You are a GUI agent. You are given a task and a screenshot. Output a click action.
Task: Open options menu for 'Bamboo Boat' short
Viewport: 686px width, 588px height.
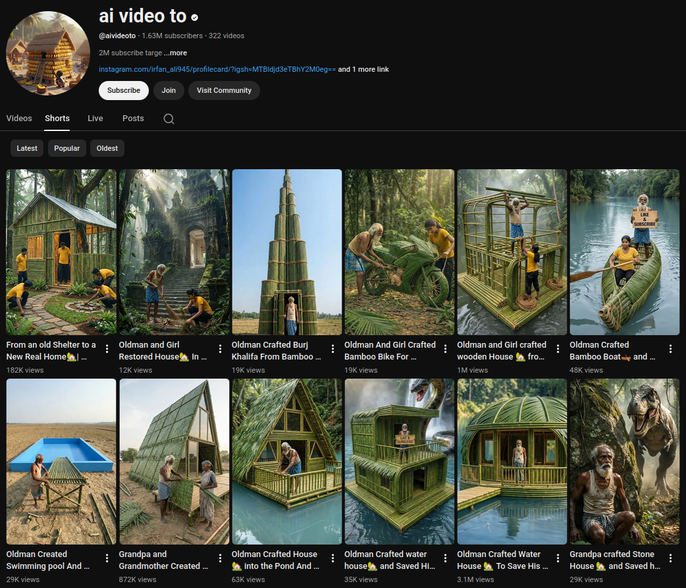pyautogui.click(x=671, y=349)
